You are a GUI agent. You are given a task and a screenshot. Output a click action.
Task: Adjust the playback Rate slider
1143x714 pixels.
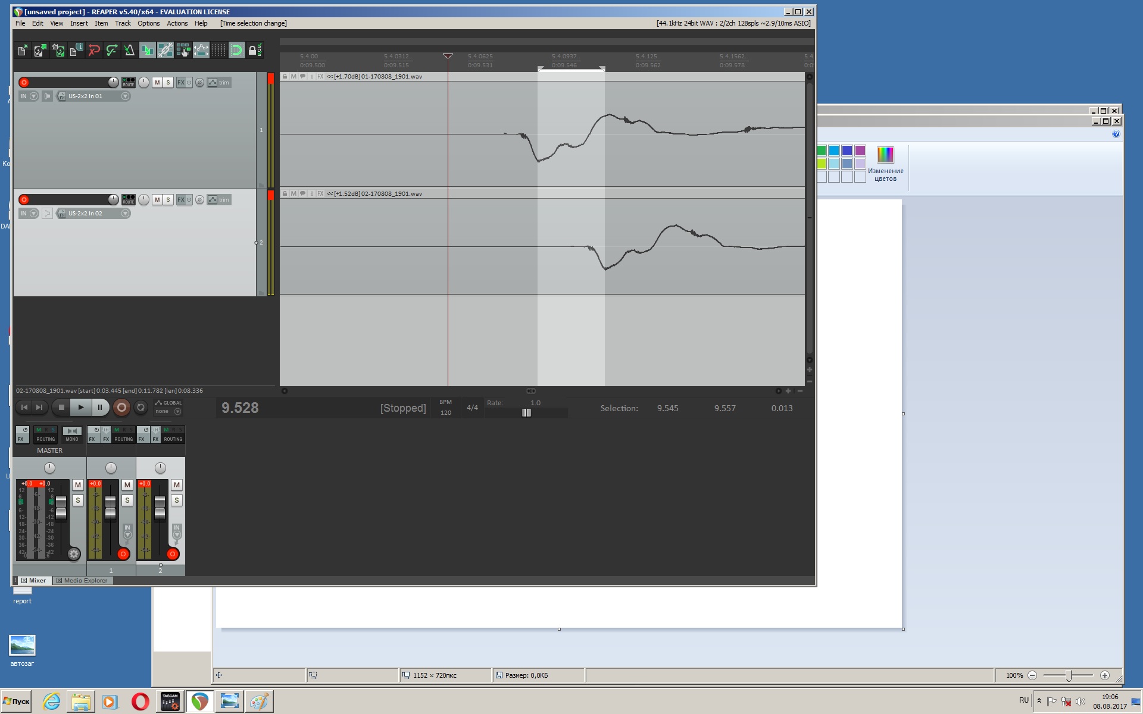click(526, 413)
